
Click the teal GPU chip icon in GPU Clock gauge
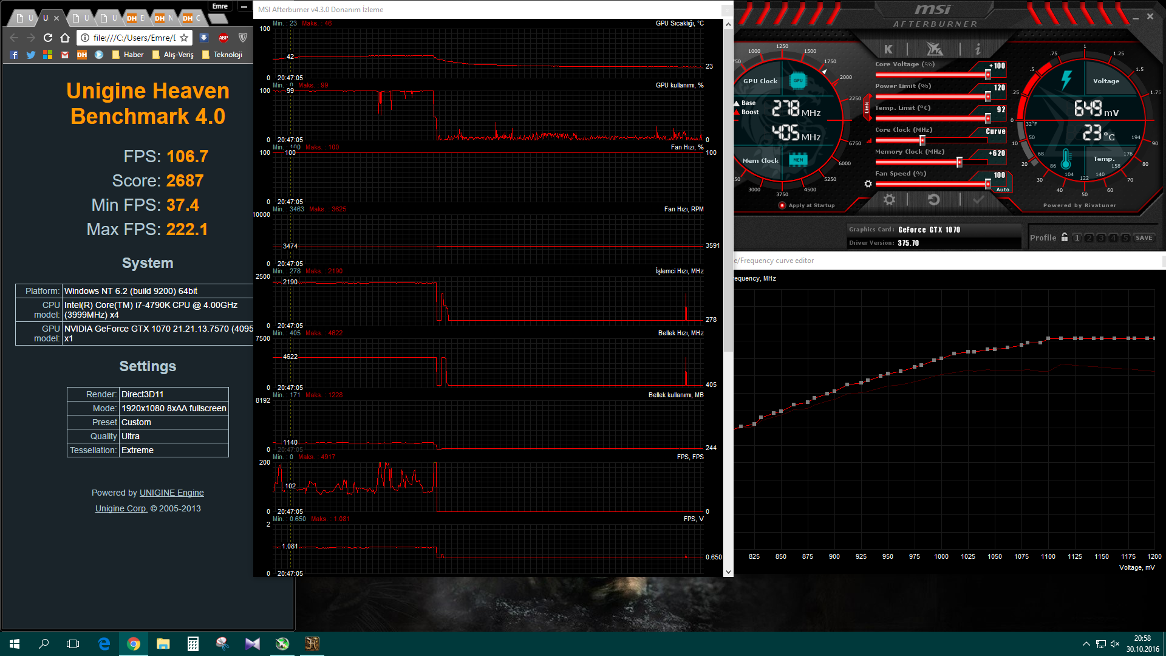pos(797,80)
